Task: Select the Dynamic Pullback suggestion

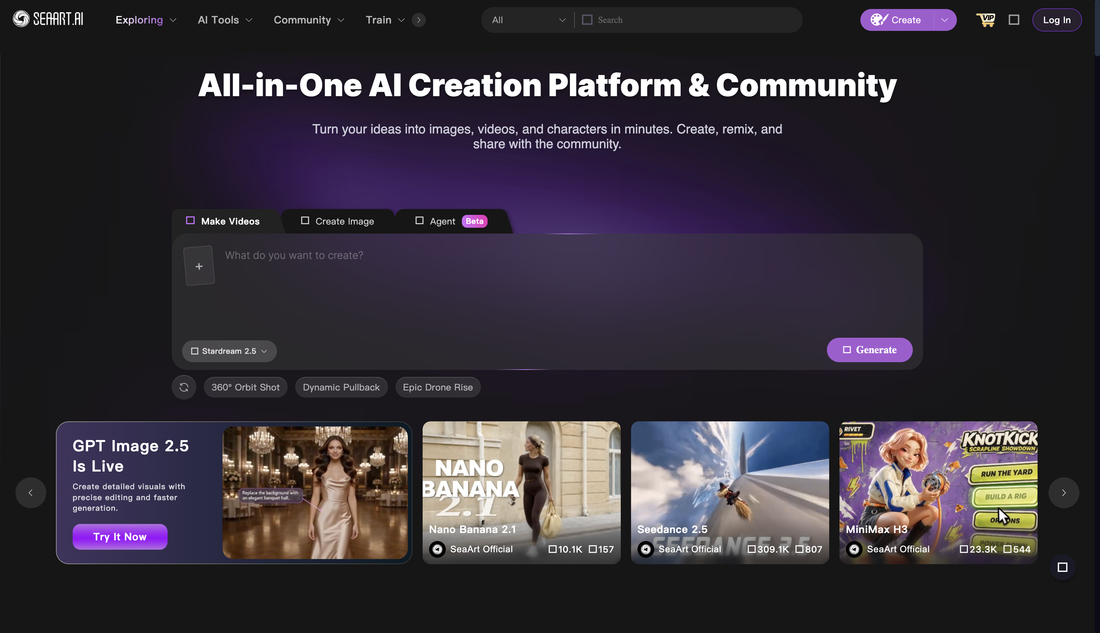Action: [341, 387]
